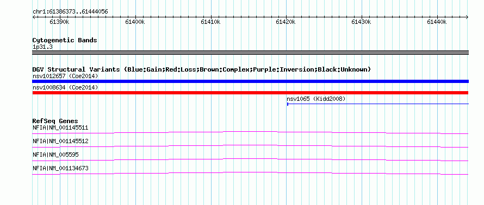Click the nsv1012657 (Coe2014) label

(65, 76)
